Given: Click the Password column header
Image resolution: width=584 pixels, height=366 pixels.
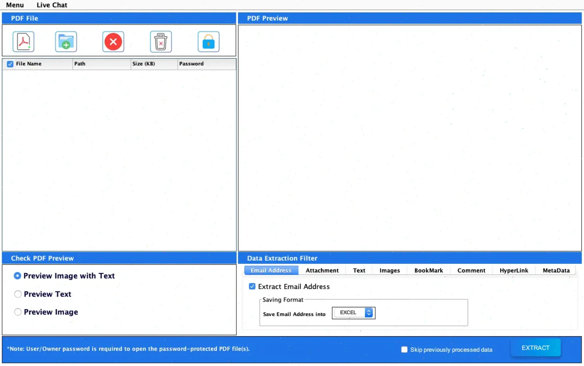Looking at the screenshot, I should 207,64.
